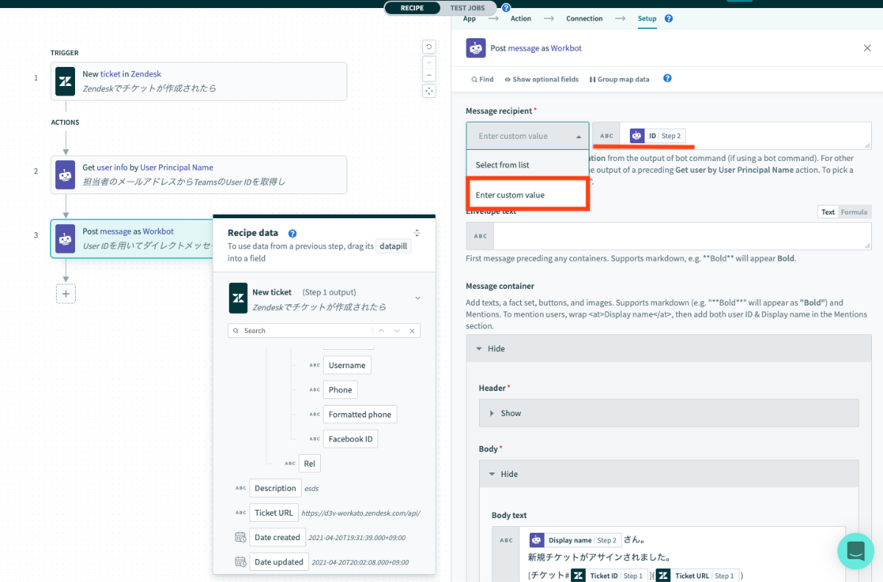
Task: Select the Username datapill
Action: coord(347,365)
